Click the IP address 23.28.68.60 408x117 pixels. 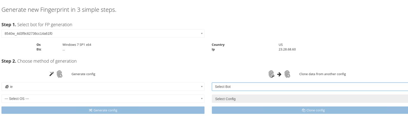(x=287, y=49)
